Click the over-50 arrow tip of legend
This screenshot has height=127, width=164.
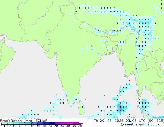tap(82, 124)
